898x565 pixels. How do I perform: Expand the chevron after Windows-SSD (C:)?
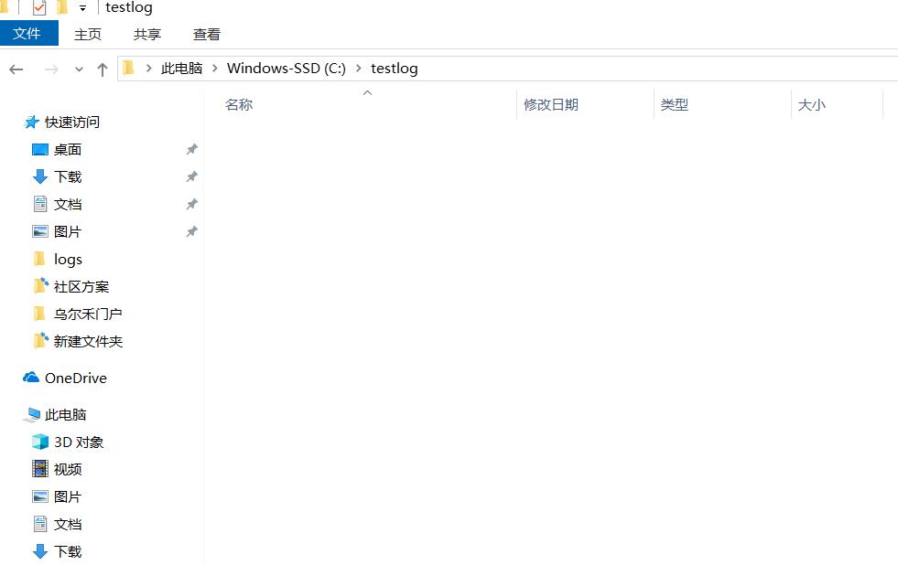(x=359, y=68)
